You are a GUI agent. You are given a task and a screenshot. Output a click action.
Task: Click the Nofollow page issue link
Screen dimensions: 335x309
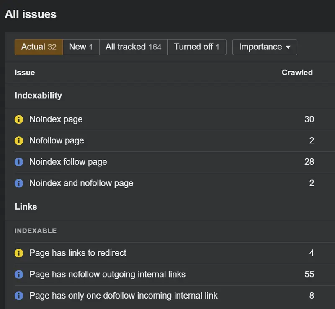point(57,141)
